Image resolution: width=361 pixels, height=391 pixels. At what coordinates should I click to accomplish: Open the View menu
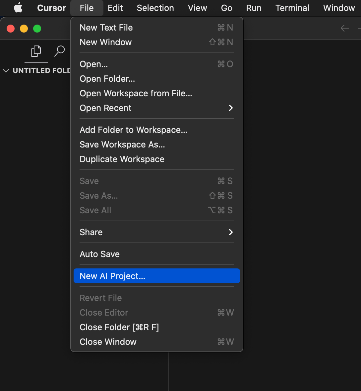click(197, 8)
